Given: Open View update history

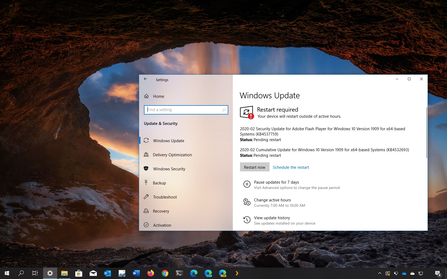Looking at the screenshot, I should (x=272, y=218).
